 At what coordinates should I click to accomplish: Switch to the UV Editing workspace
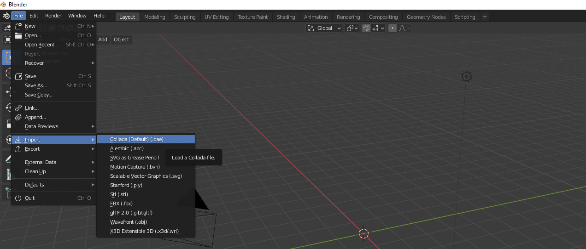[217, 17]
